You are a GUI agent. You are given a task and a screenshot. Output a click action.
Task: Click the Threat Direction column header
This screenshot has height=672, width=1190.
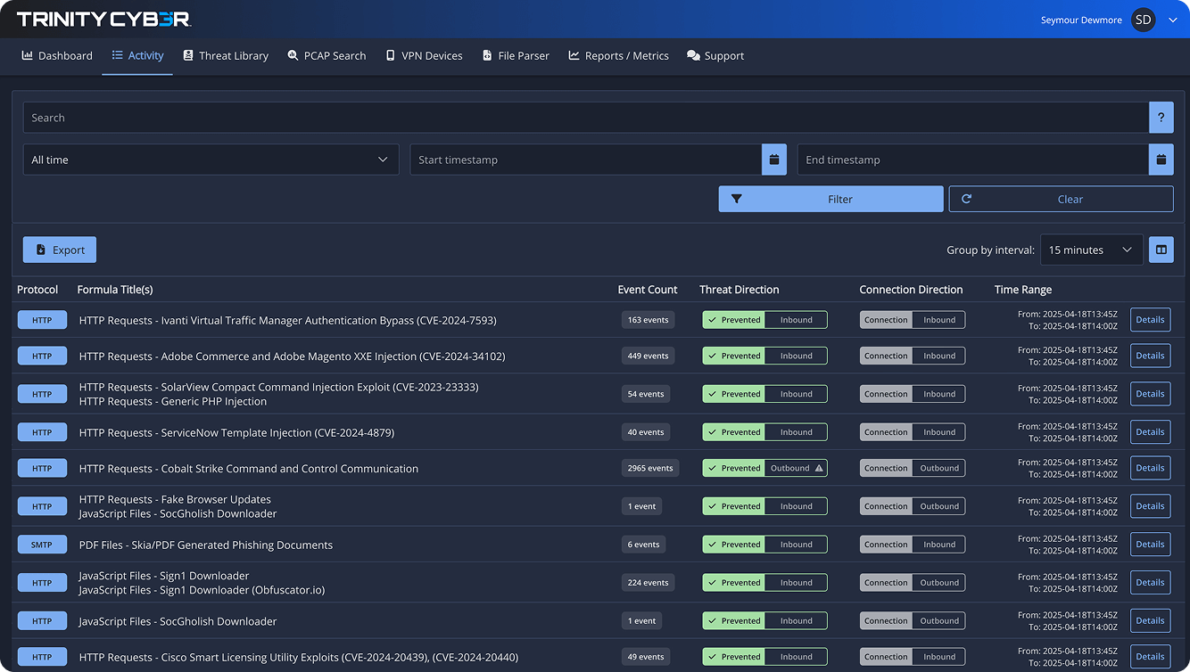pos(740,290)
